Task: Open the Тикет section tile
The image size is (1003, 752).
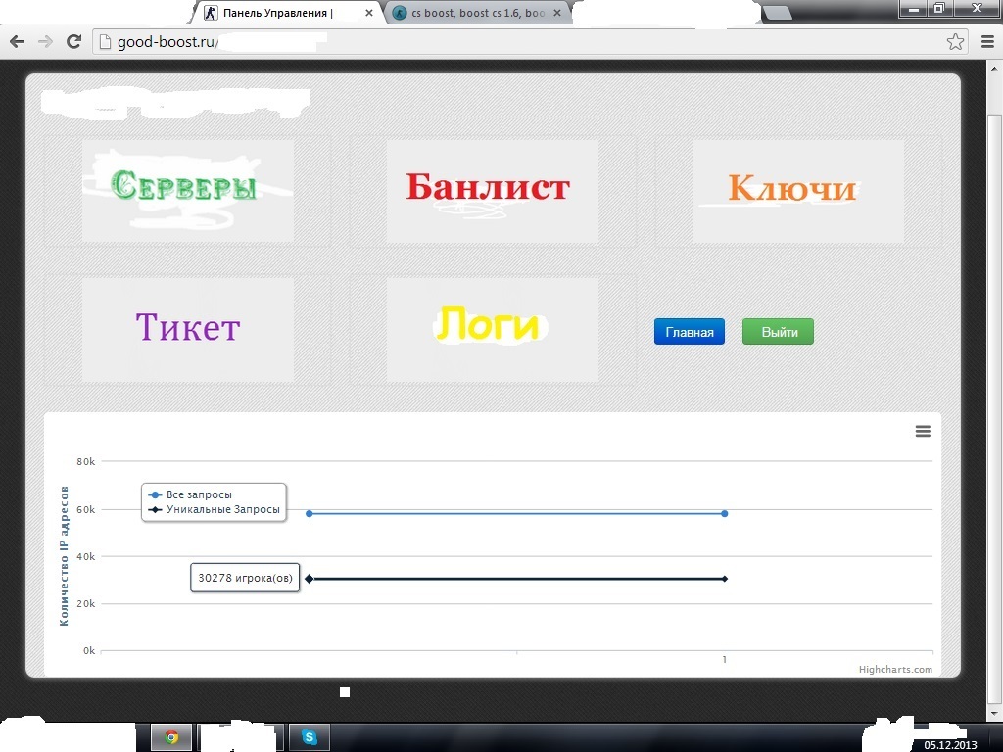Action: click(187, 329)
